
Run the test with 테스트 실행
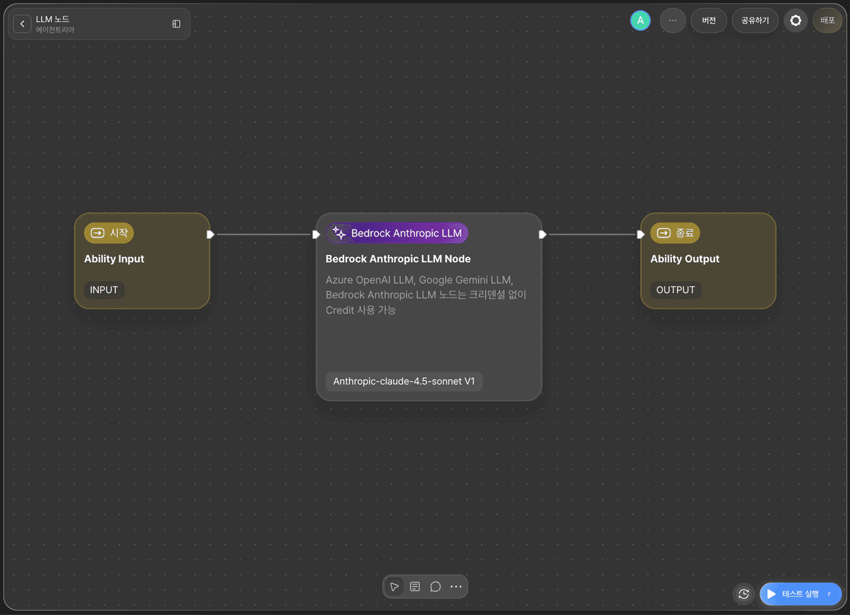(801, 594)
